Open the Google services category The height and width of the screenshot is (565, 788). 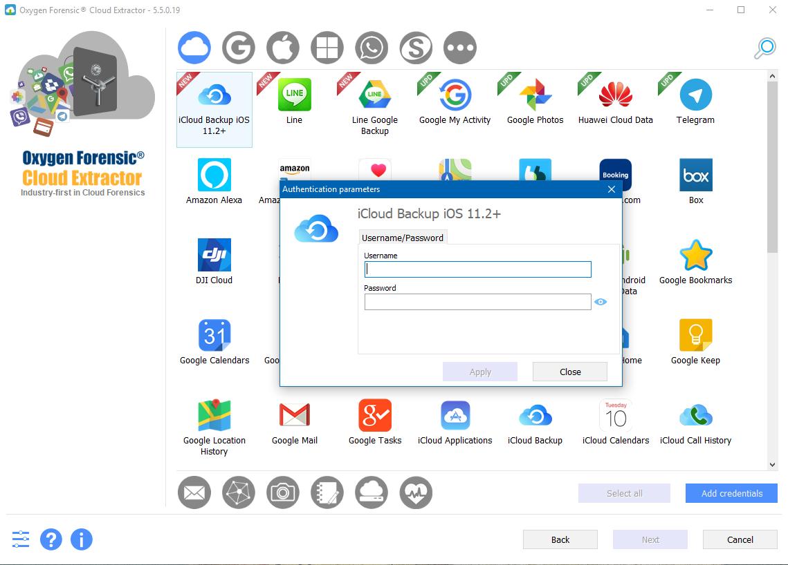[x=238, y=48]
